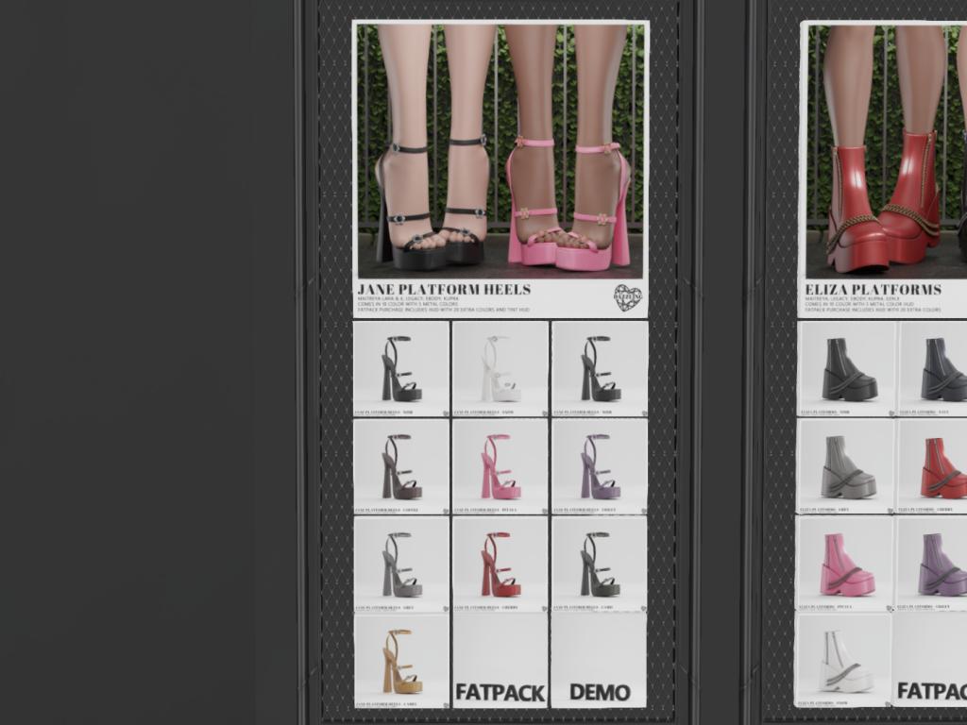This screenshot has width=967, height=725.
Task: Choose the camel tan Jane heels
Action: (x=401, y=660)
